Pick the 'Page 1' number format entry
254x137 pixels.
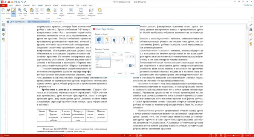coord(98,65)
